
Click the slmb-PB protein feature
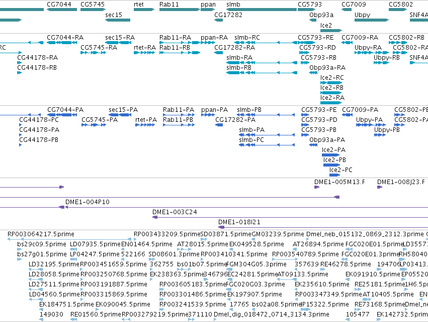pos(266,115)
